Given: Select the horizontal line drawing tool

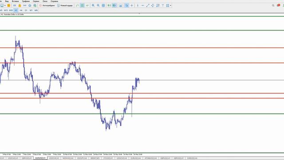Looking at the screenshot, I should [x=143, y=5].
